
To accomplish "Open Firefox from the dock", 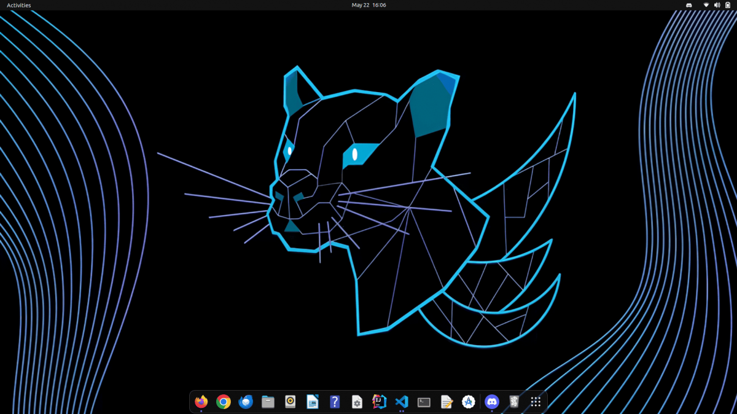I will (x=201, y=402).
